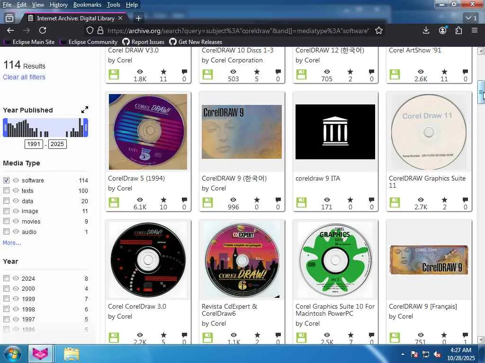
Task: Open the Eclipse Main Site bookmark
Action: coord(29,42)
